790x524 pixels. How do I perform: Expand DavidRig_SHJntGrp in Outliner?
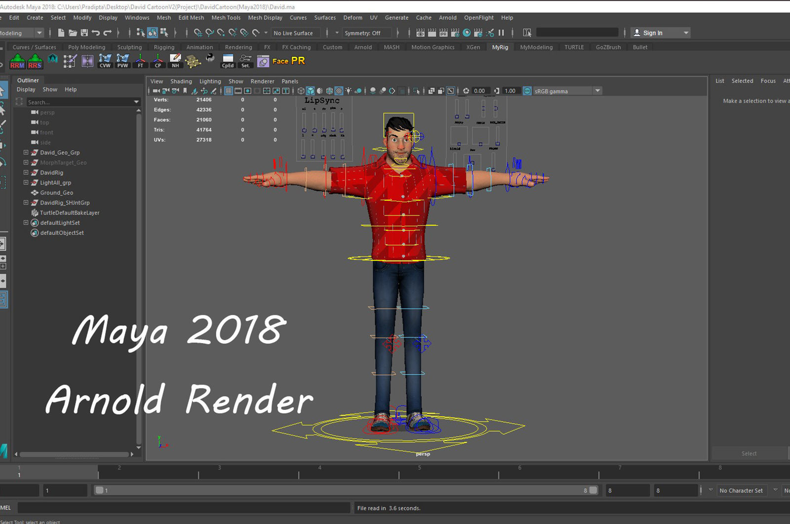tap(26, 203)
